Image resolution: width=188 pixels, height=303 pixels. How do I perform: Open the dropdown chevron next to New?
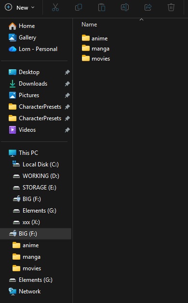[x=33, y=8]
